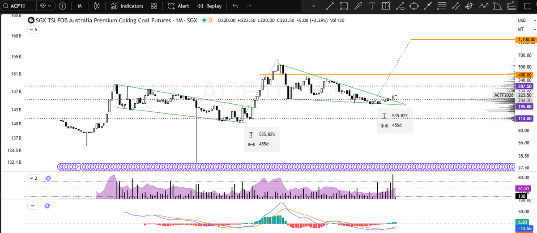Click the −13.55 MACD value label

[x=524, y=228]
